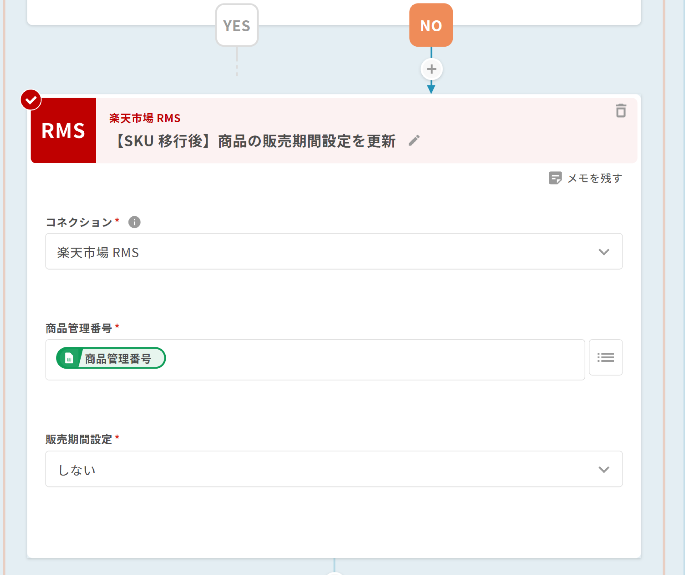This screenshot has width=685, height=575.
Task: Select the YES branch box
Action: tap(237, 25)
